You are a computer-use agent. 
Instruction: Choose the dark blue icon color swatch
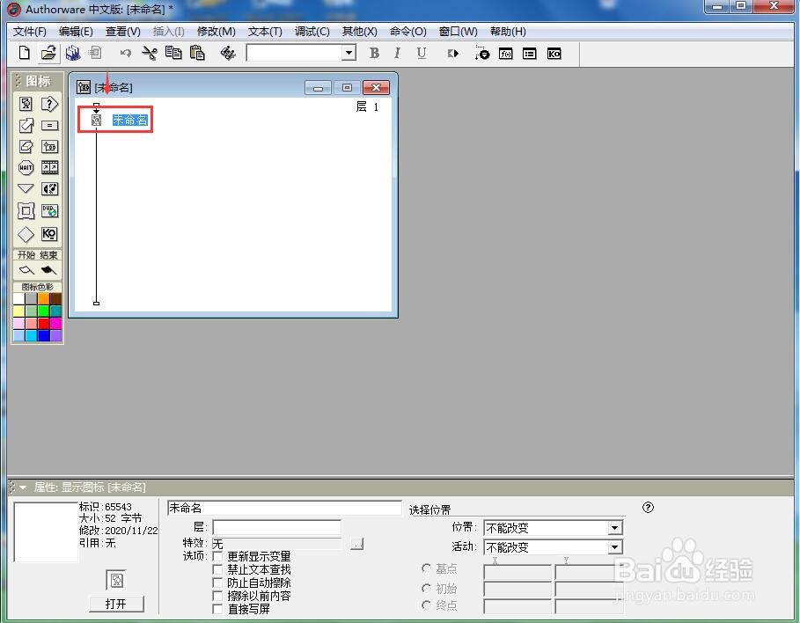pos(43,336)
